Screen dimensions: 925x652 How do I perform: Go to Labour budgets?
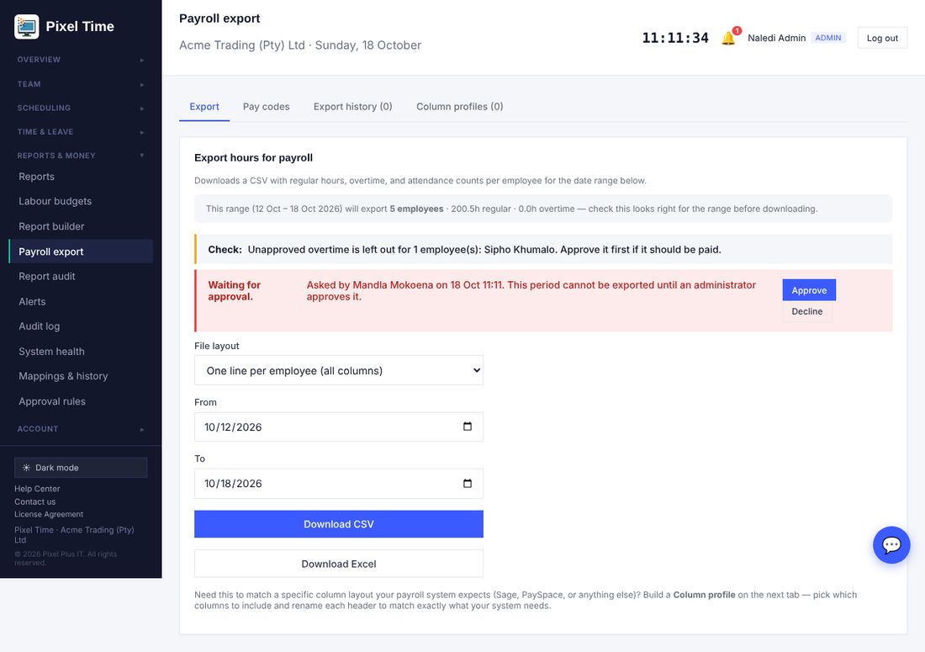[x=81, y=201]
